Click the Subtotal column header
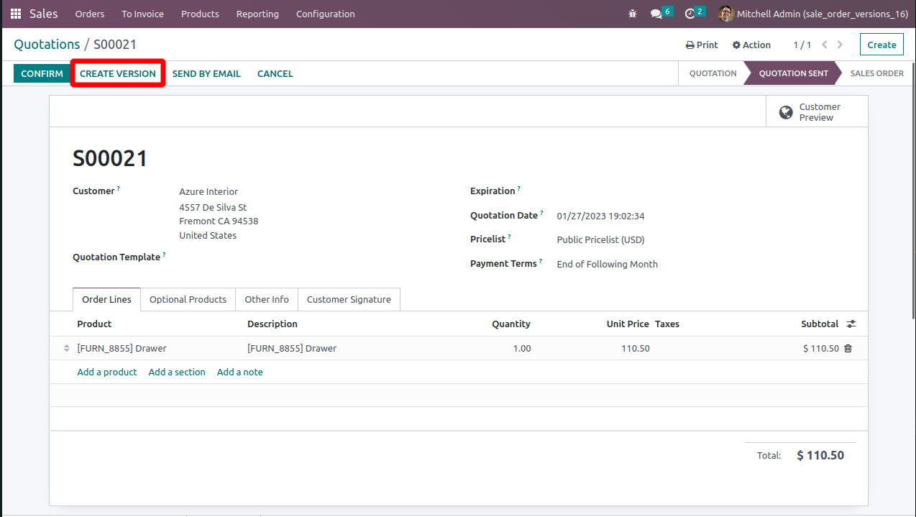 pyautogui.click(x=820, y=324)
